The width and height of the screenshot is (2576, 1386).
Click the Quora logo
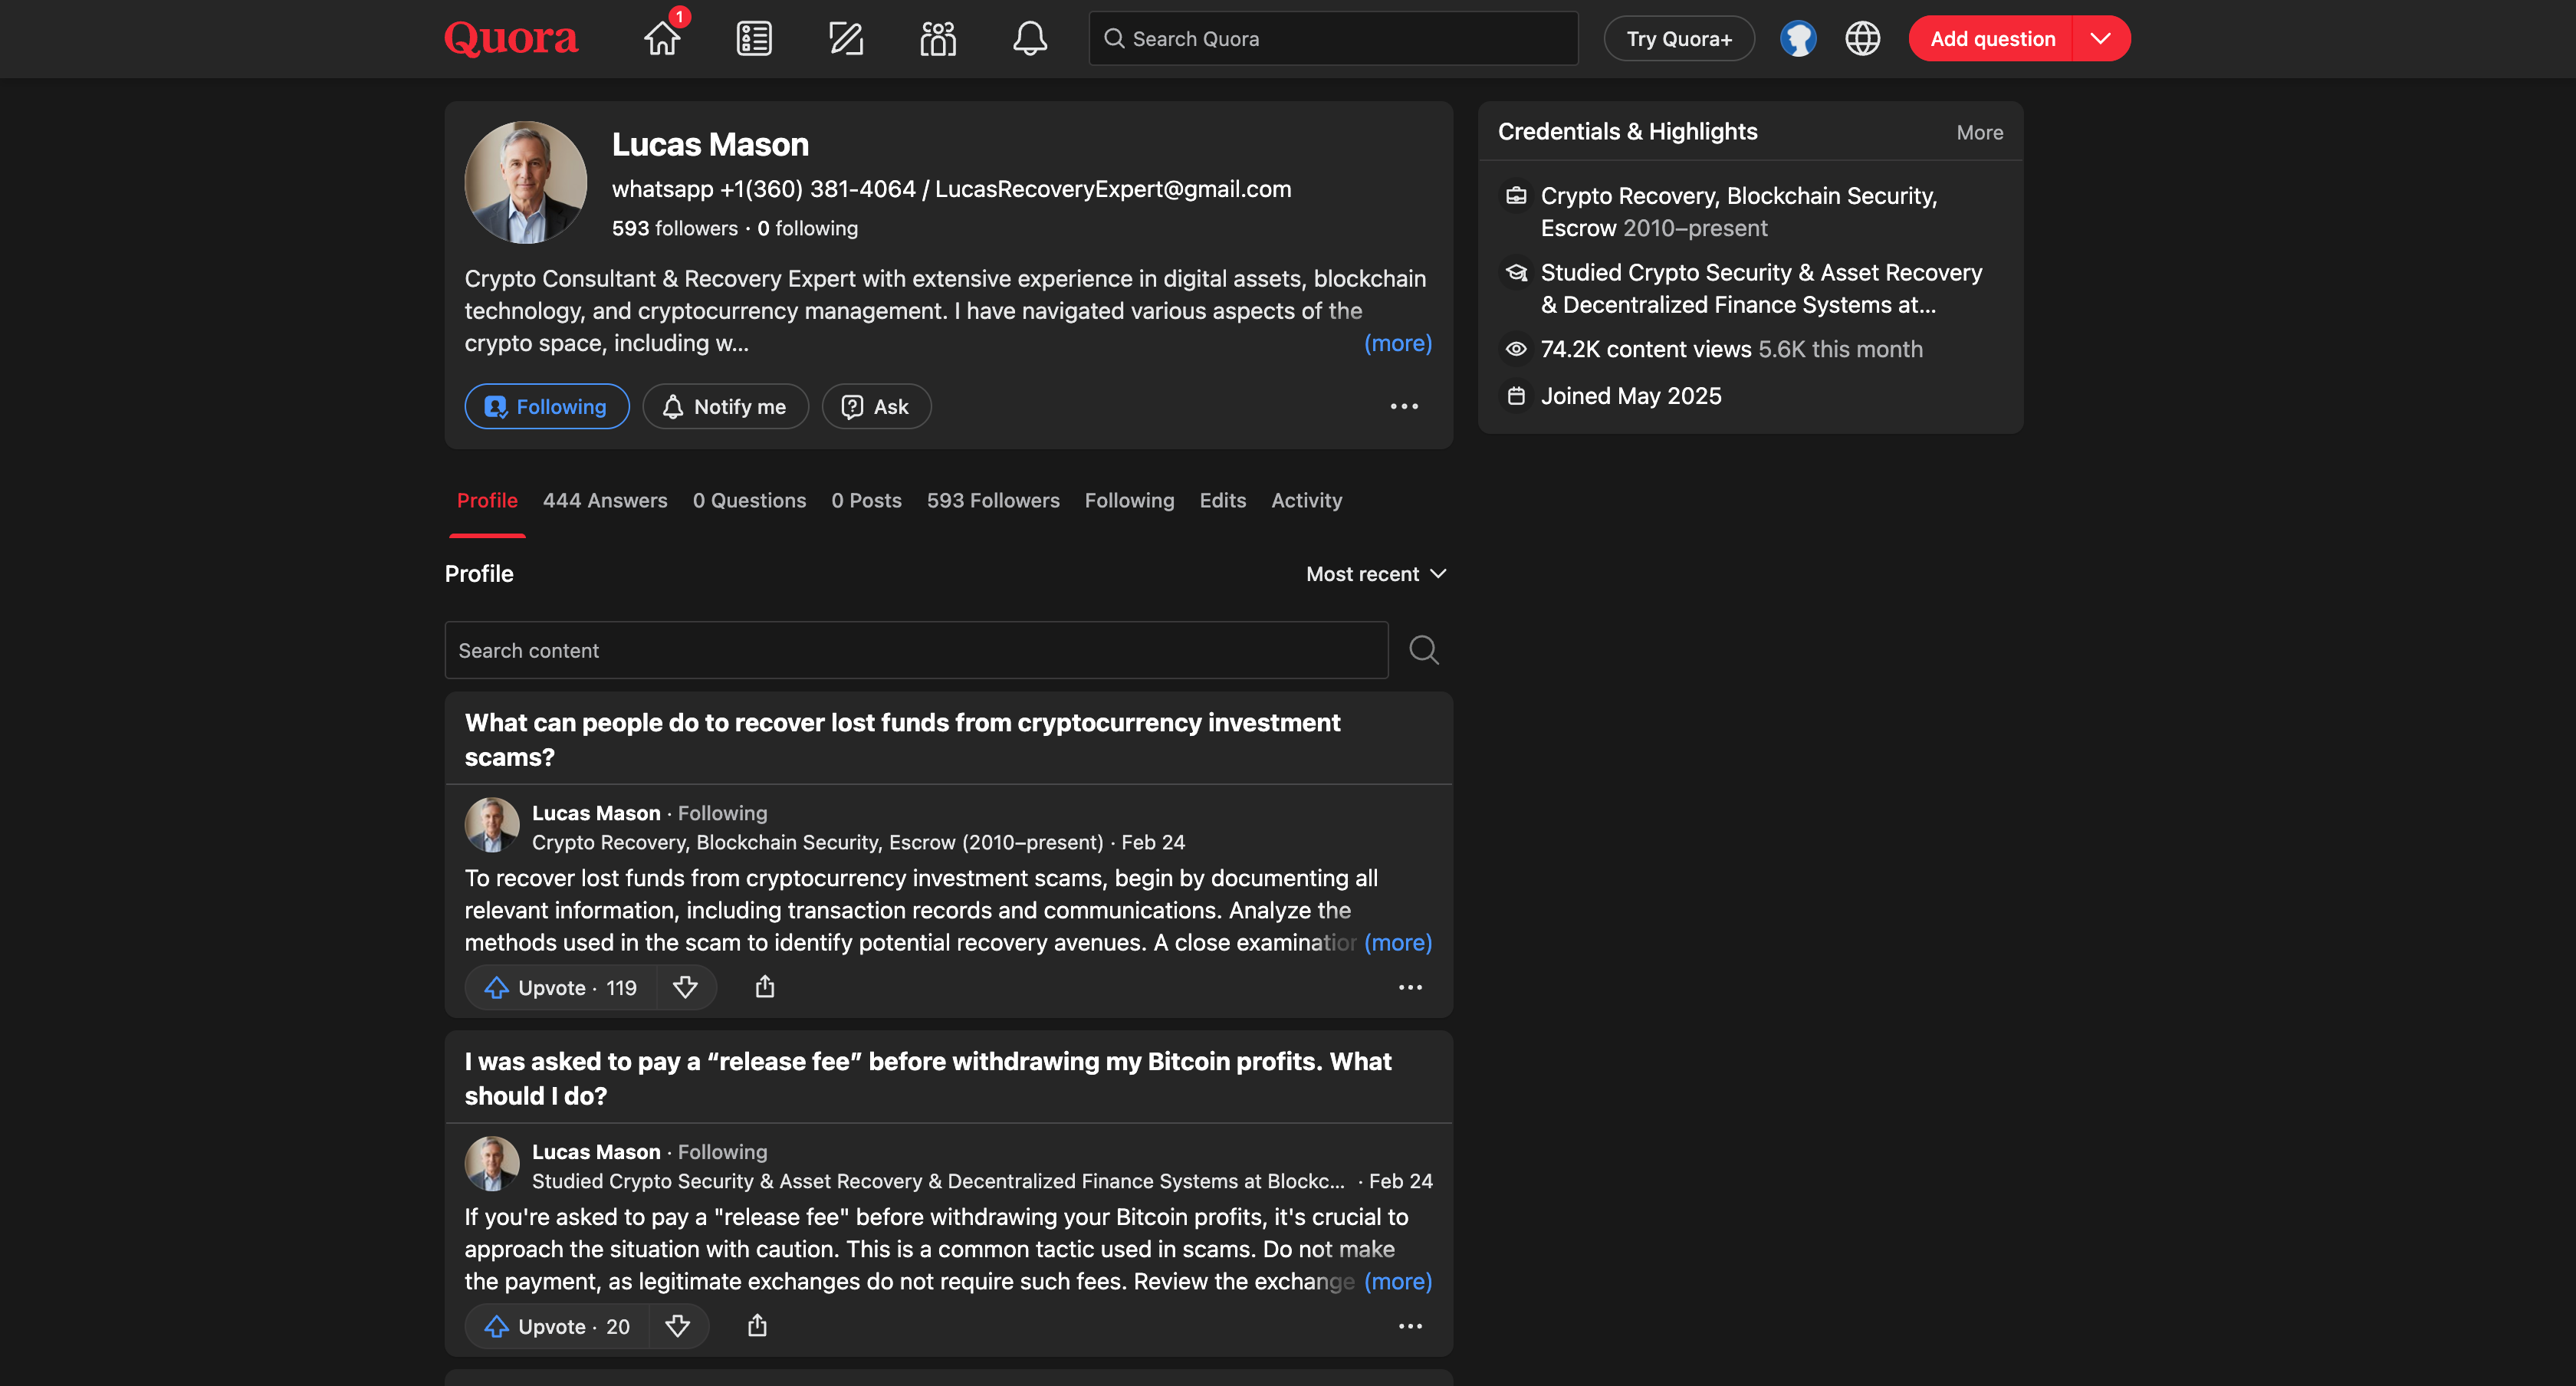point(511,39)
